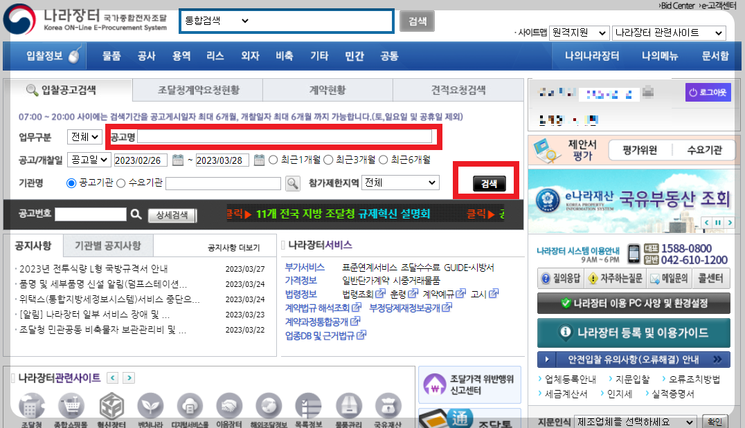The image size is (745, 428).
Task: Open the 물품 menu in navigation bar
Action: pos(111,56)
